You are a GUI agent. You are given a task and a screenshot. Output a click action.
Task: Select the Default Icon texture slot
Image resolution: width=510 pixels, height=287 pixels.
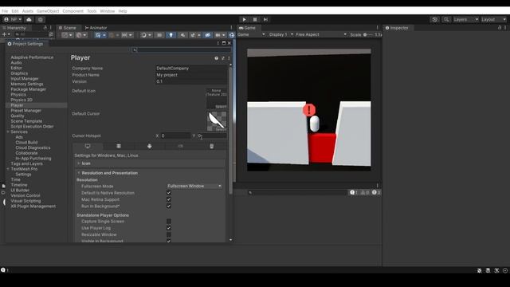(217, 99)
